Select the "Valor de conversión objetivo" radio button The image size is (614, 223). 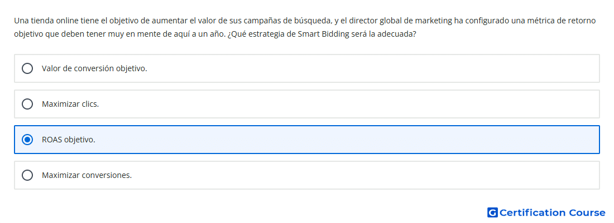(x=27, y=68)
